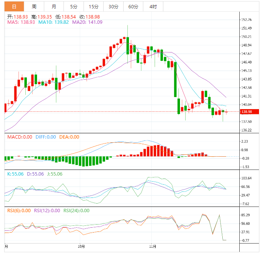Click the RSI(6):0.00 label

pos(19,211)
